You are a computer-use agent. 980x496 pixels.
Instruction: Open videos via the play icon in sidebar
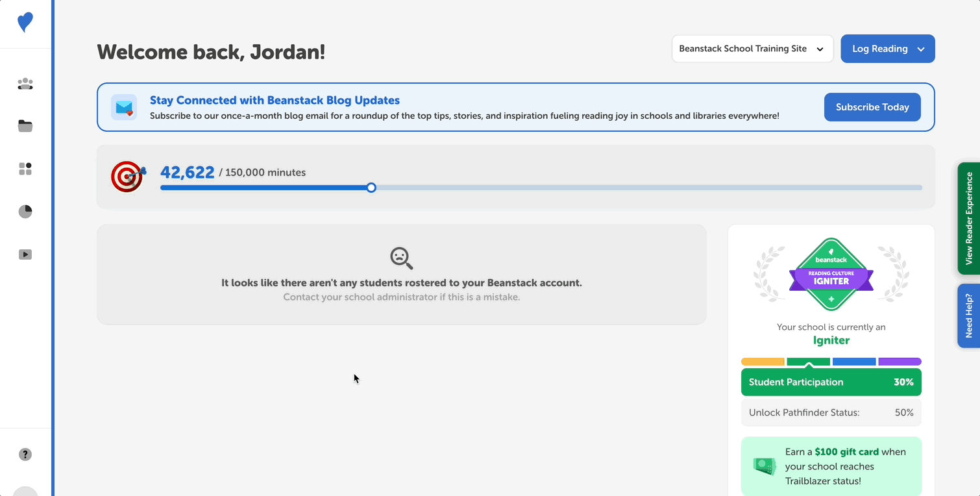25,254
